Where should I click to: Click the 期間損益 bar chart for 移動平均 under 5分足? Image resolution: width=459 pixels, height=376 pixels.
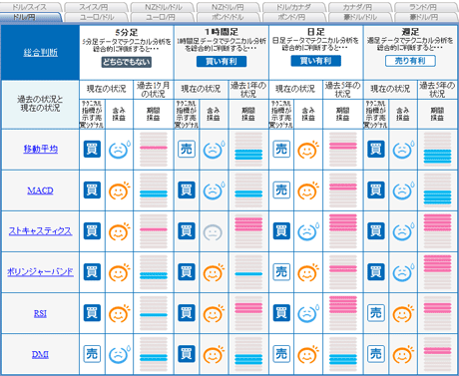point(154,150)
